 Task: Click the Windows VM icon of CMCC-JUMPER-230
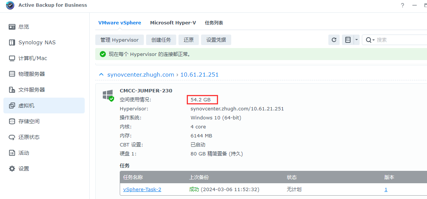pyautogui.click(x=108, y=95)
